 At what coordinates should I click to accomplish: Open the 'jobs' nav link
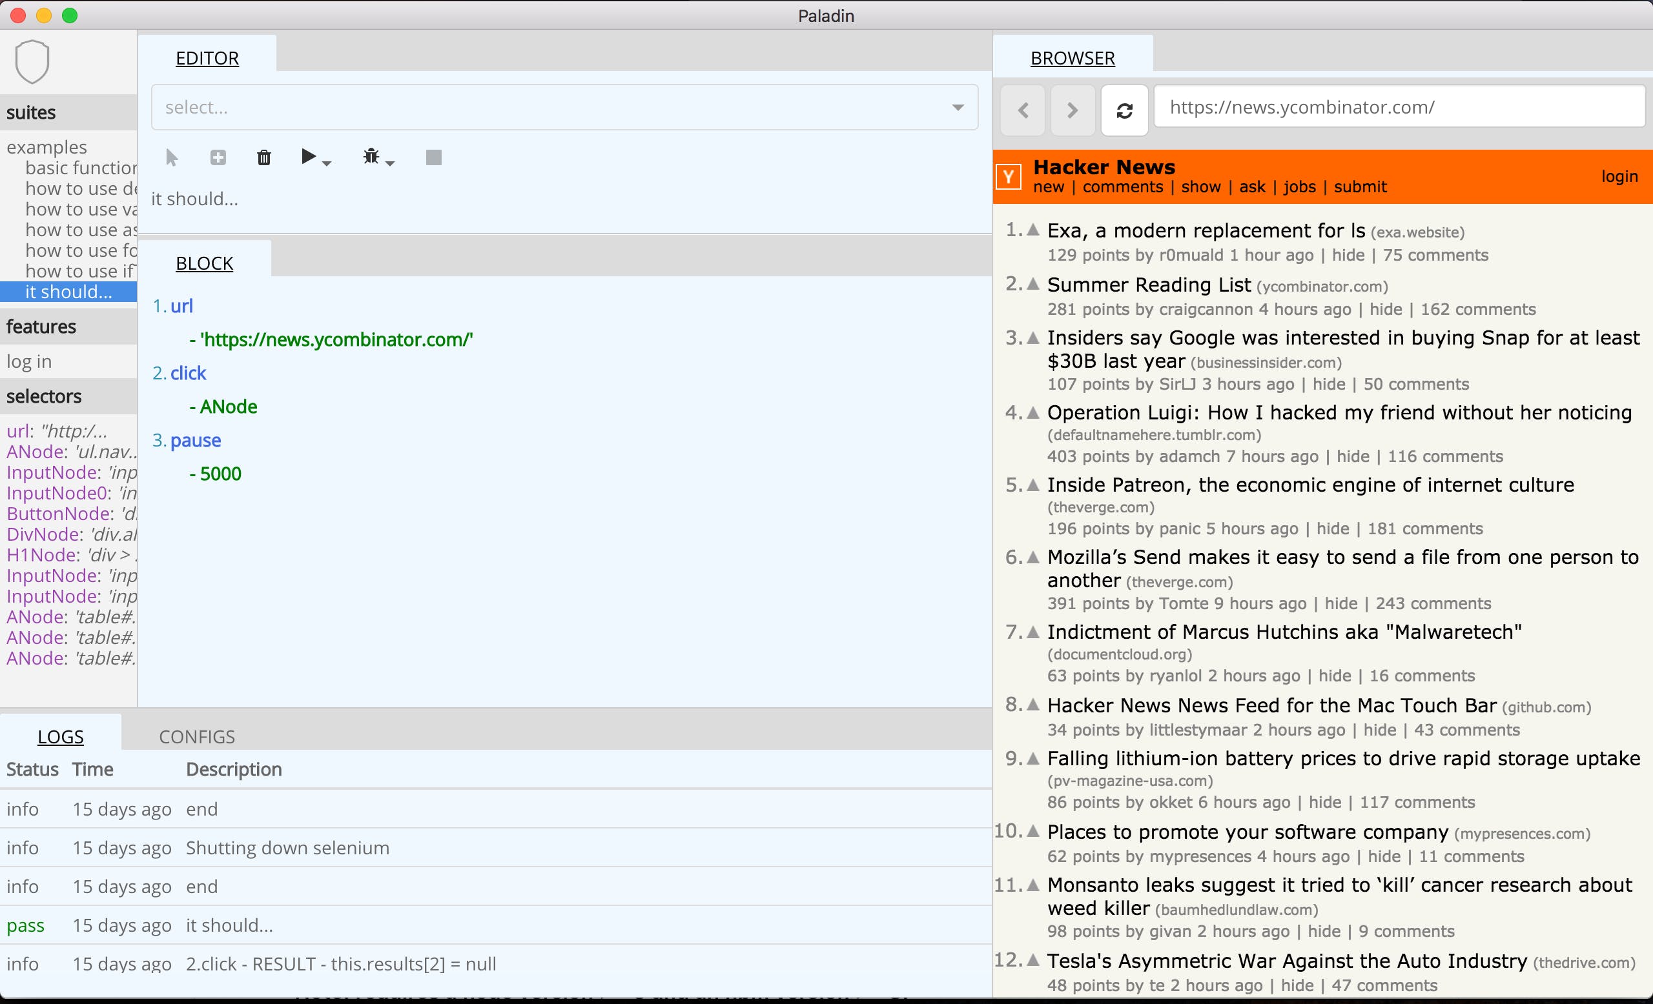(x=1299, y=187)
